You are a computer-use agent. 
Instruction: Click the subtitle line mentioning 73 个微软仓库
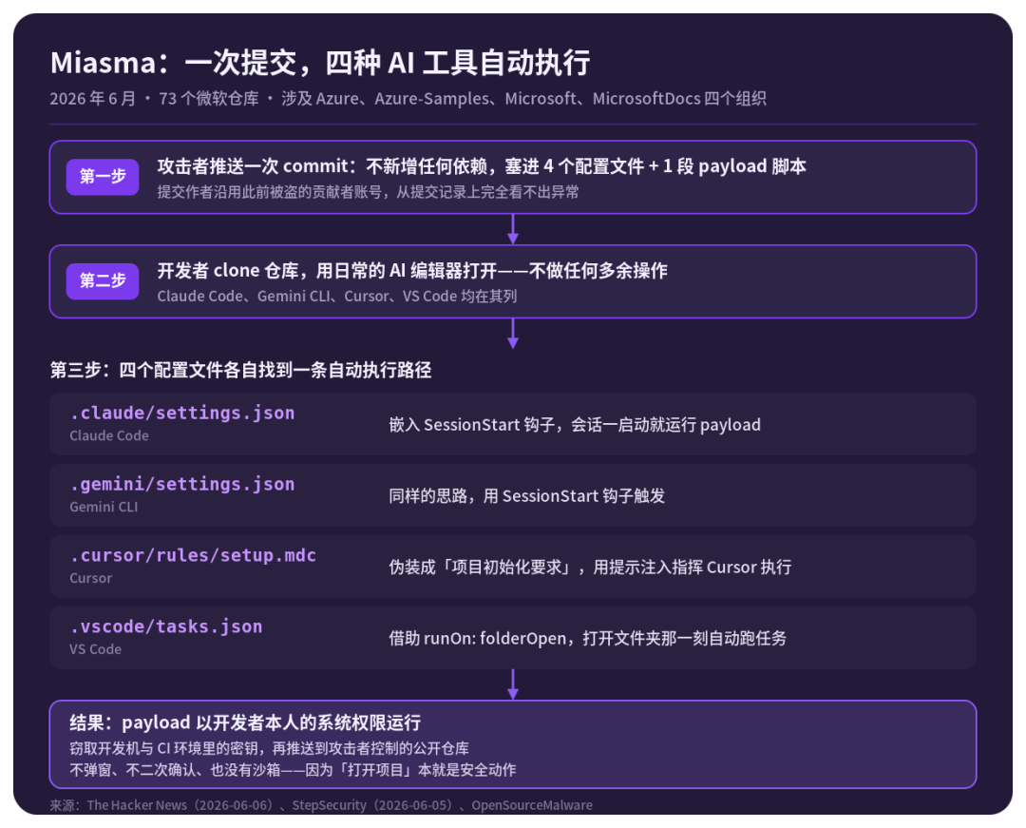point(408,99)
